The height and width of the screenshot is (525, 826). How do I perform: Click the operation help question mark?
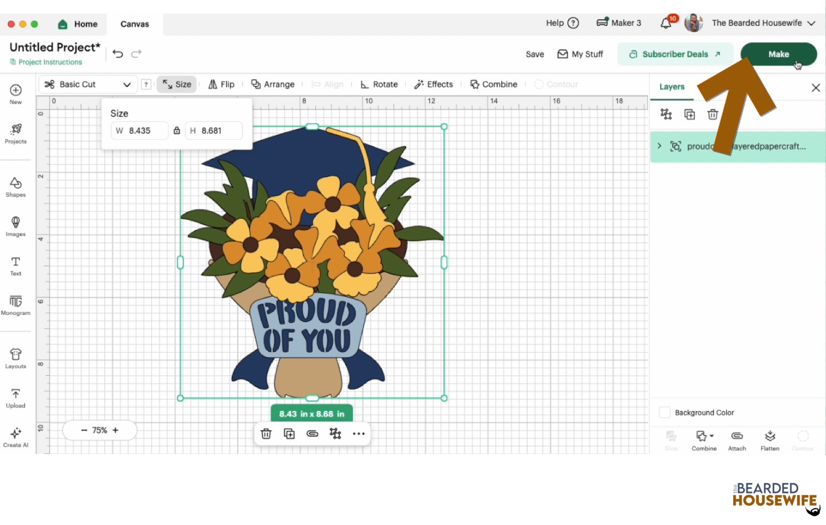click(146, 84)
